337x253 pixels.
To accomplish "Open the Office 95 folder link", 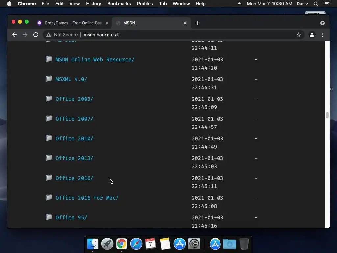I will tap(71, 218).
